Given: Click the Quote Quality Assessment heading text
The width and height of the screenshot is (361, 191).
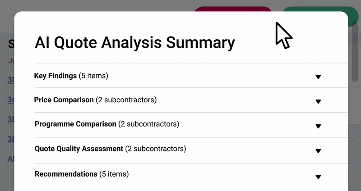Looking at the screenshot, I should click(79, 149).
